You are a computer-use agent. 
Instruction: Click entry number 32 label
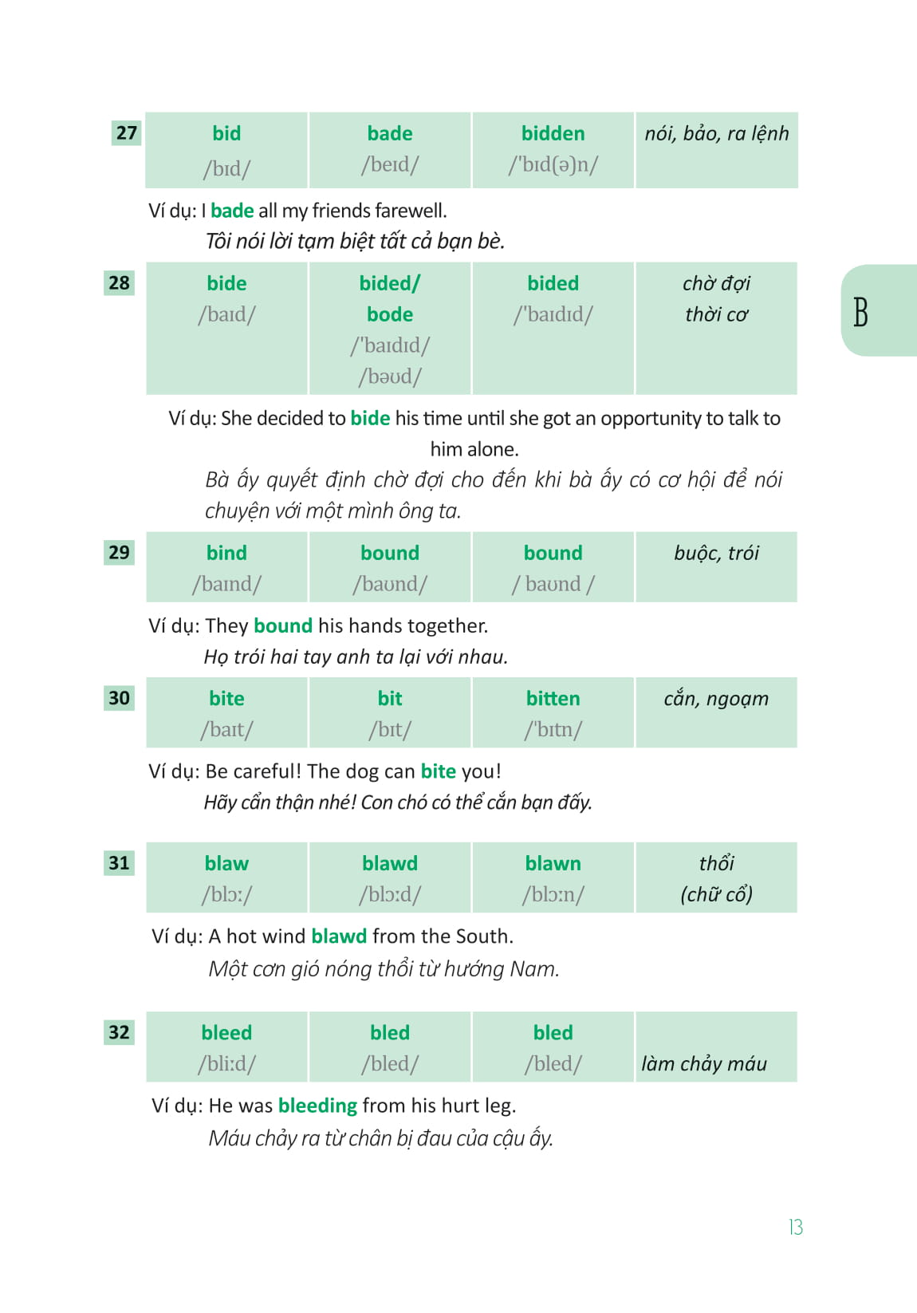(x=119, y=1032)
